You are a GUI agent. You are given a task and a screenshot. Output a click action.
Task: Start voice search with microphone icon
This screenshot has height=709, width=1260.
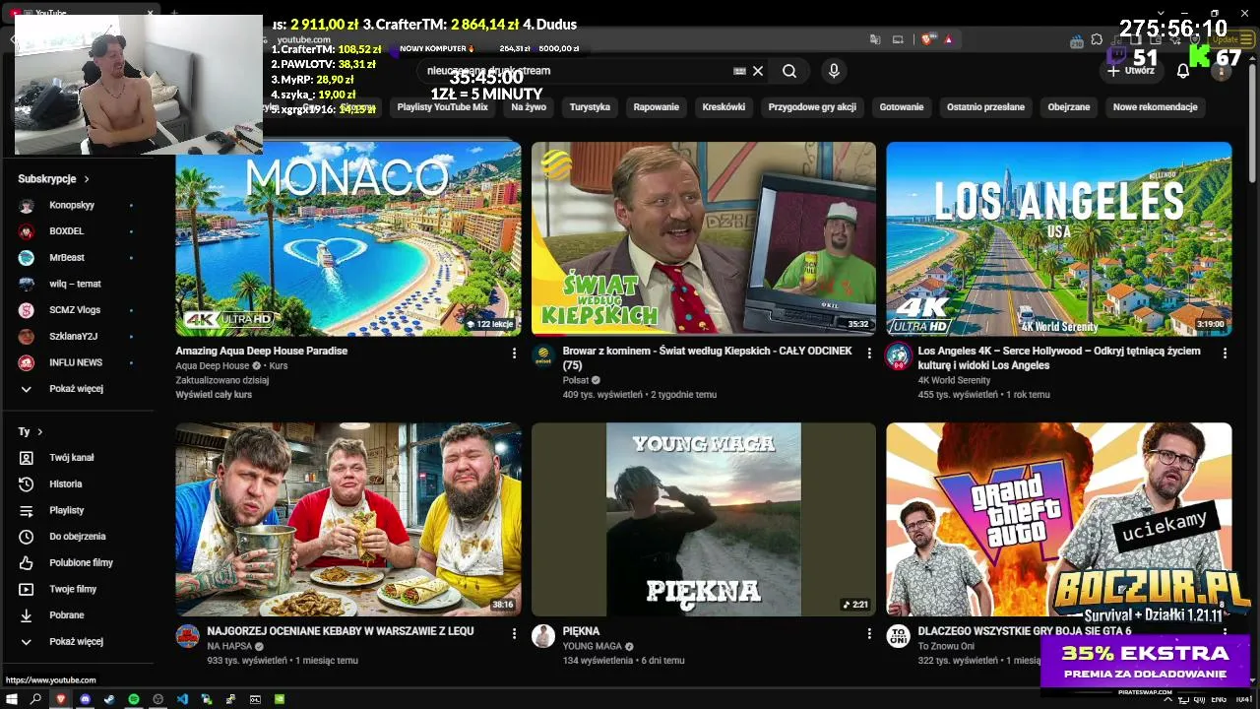tap(834, 71)
